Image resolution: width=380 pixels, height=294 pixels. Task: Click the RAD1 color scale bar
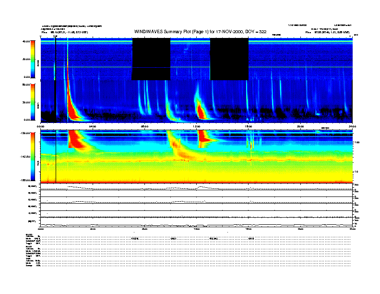pyautogui.click(x=33, y=102)
